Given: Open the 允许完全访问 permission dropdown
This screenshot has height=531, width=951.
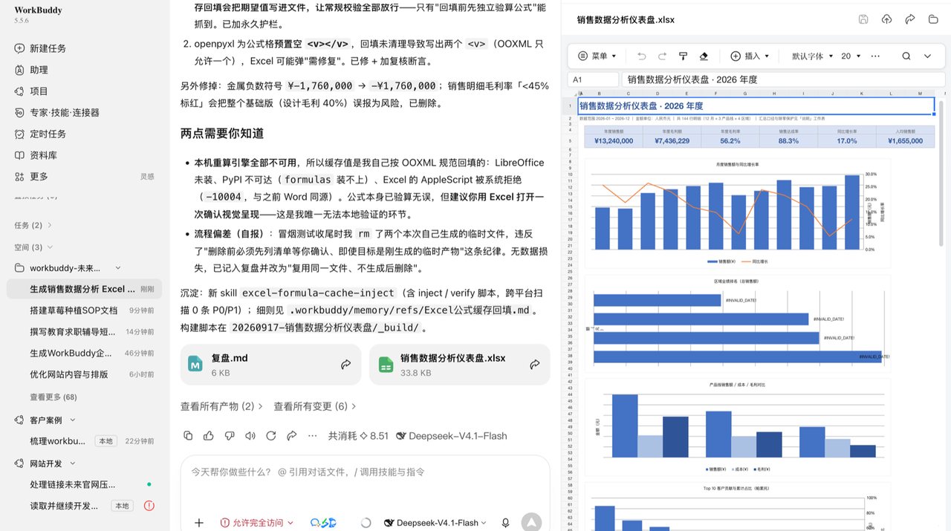Looking at the screenshot, I should point(257,523).
